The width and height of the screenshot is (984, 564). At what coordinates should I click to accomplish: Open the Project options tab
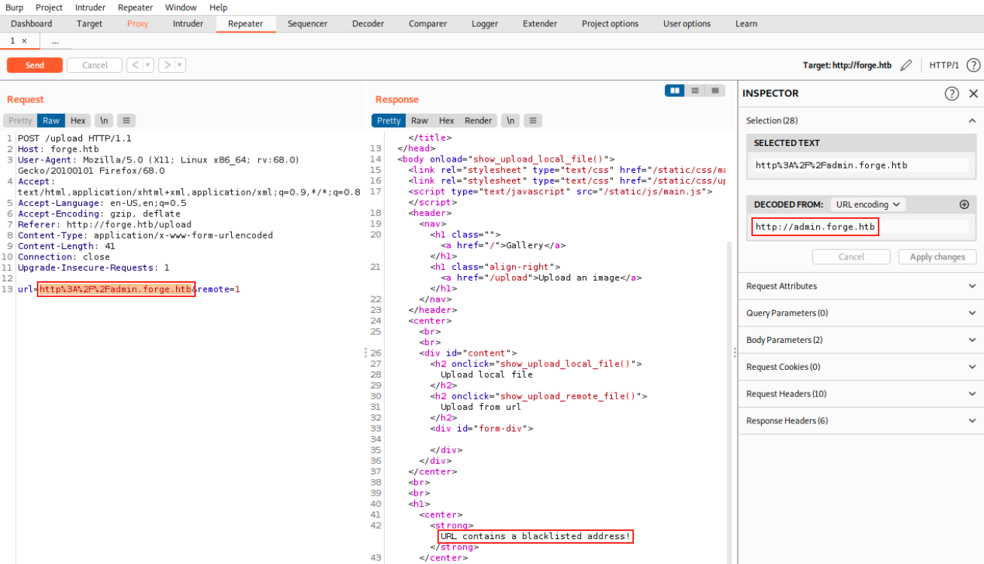(610, 24)
